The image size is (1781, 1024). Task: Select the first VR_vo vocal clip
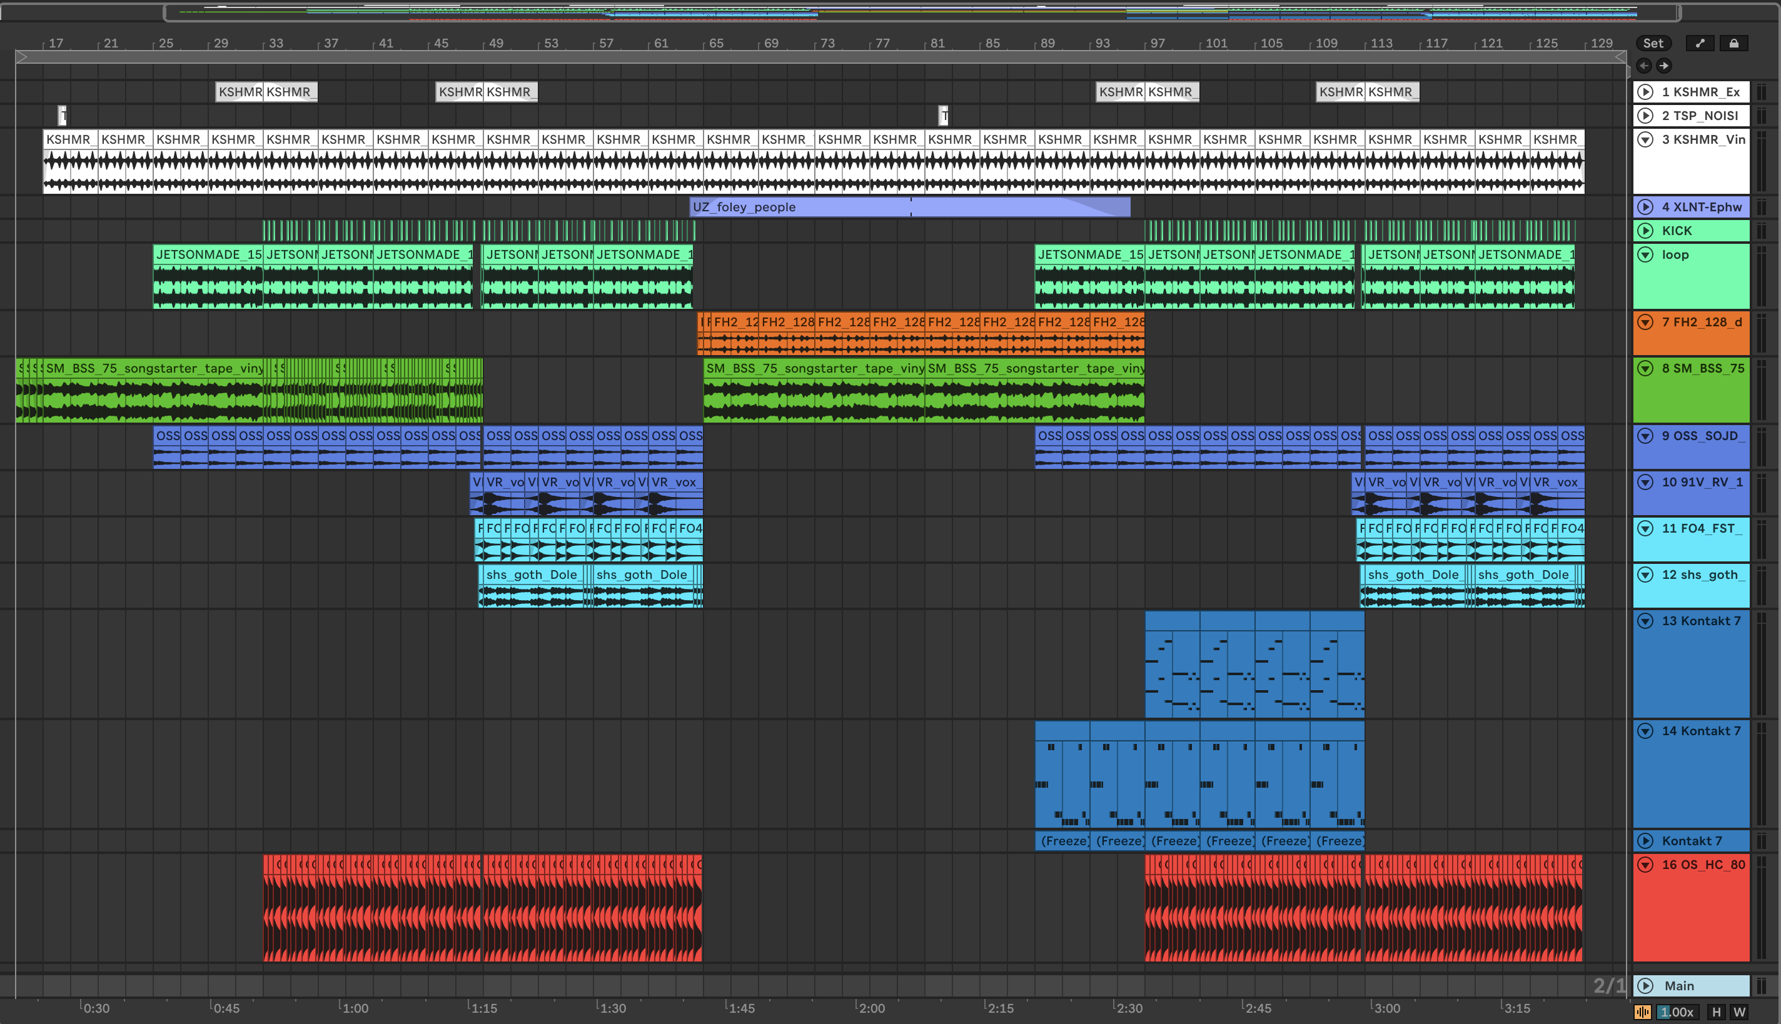[504, 493]
